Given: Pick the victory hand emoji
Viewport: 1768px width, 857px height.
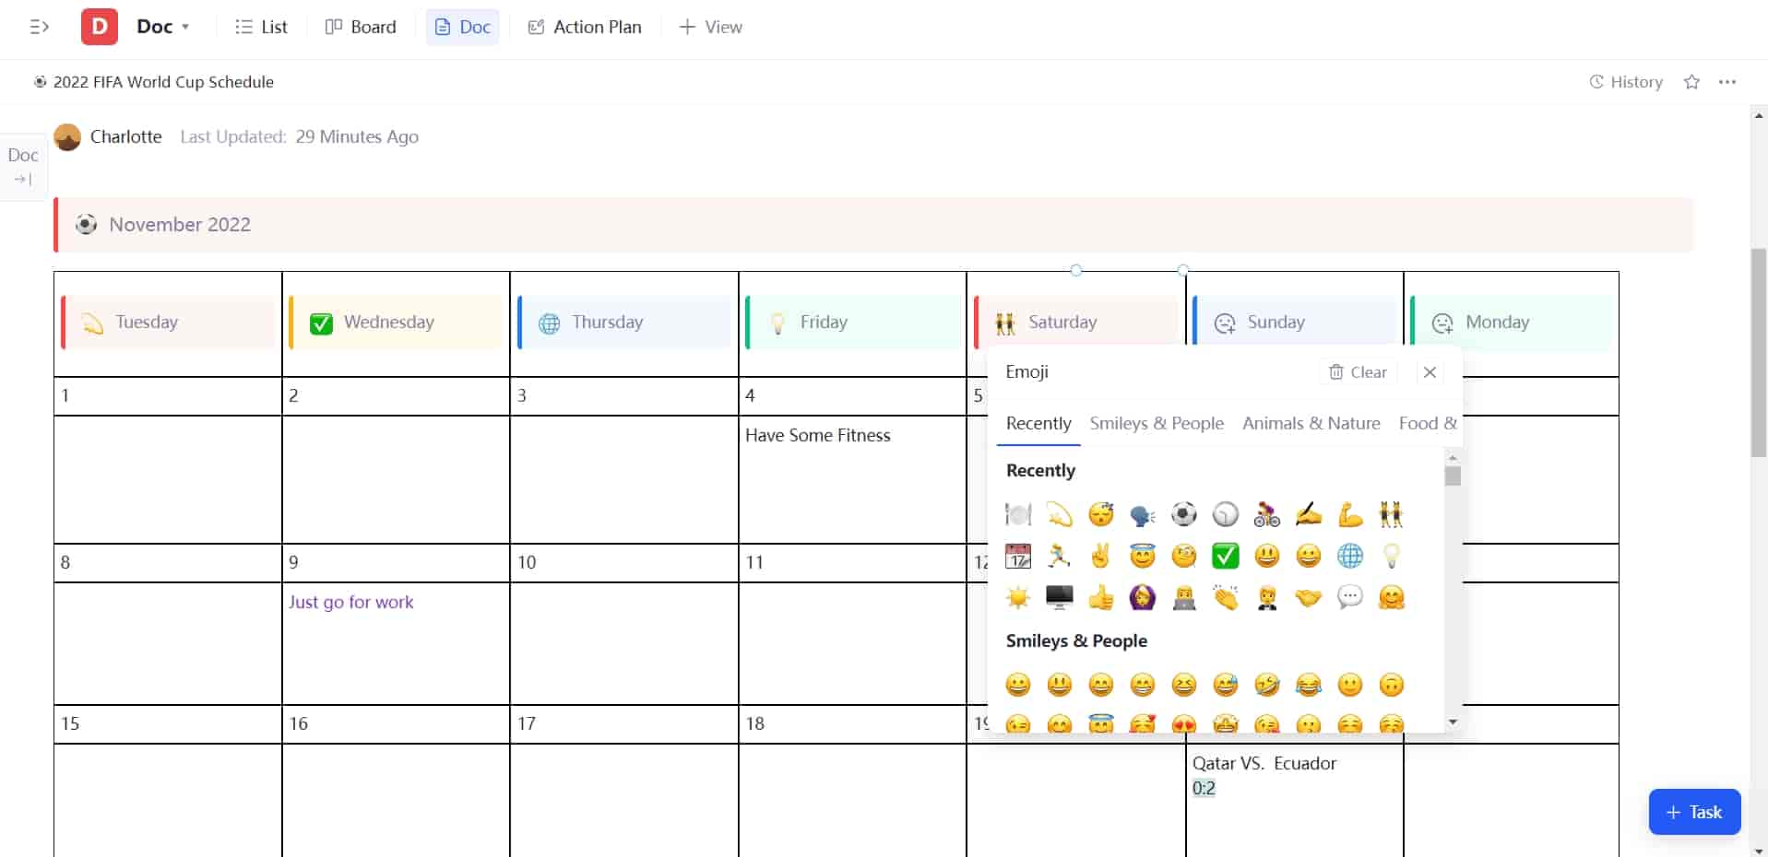Looking at the screenshot, I should point(1101,556).
